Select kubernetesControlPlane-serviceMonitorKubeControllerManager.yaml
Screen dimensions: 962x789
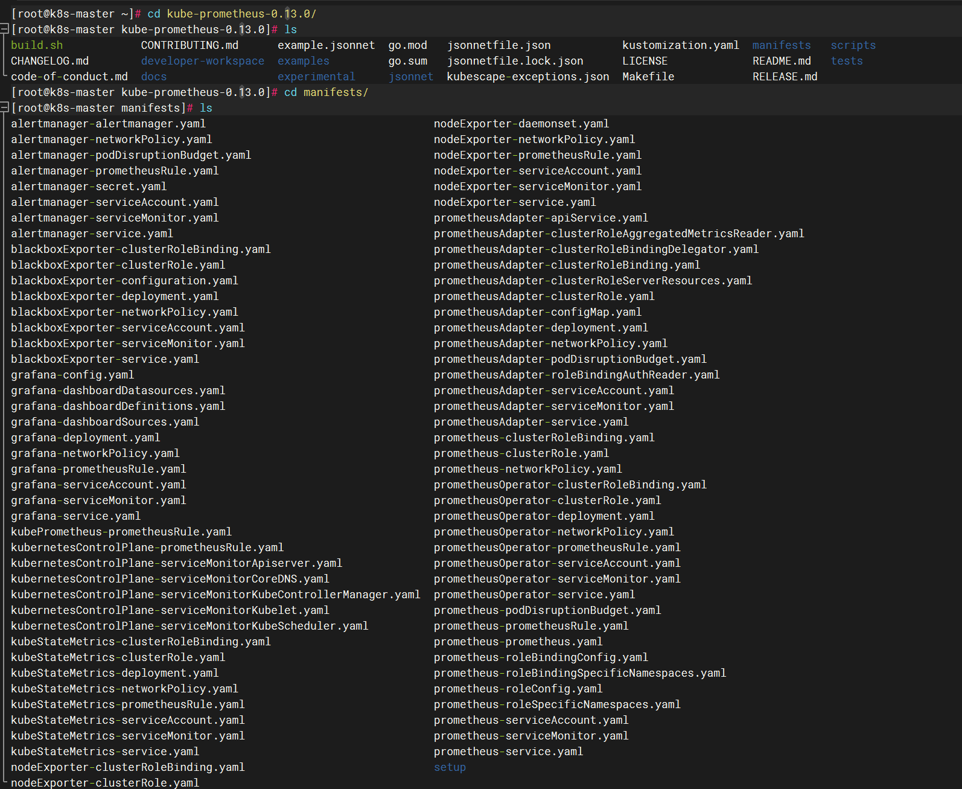point(216,595)
